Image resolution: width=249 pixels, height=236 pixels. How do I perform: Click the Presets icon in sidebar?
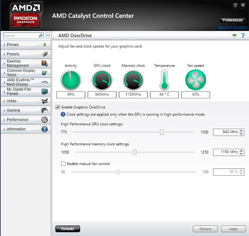click(x=45, y=54)
